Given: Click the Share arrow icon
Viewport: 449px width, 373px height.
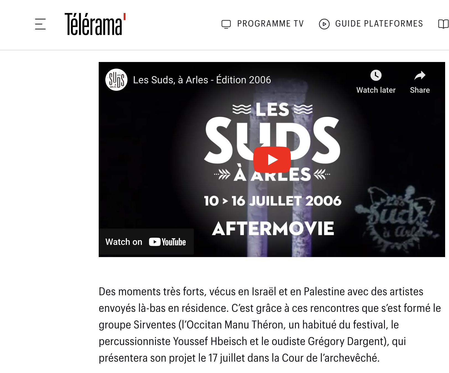Looking at the screenshot, I should click(420, 75).
